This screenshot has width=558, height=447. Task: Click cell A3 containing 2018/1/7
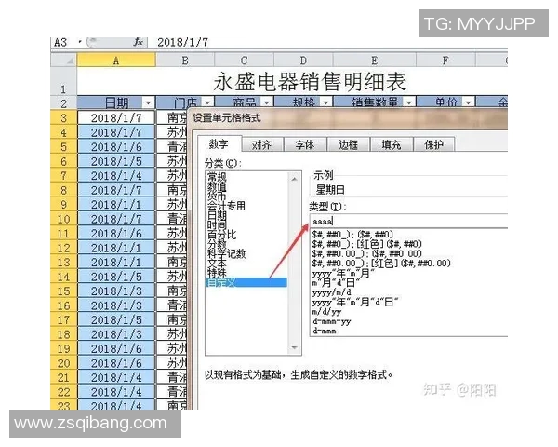[x=116, y=117]
